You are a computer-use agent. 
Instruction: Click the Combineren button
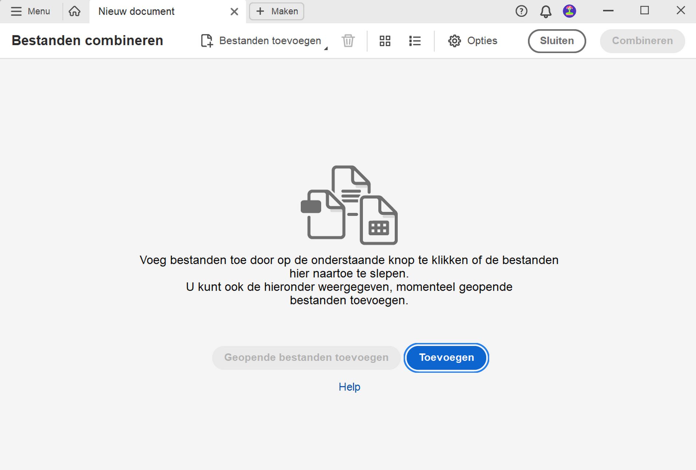click(642, 41)
